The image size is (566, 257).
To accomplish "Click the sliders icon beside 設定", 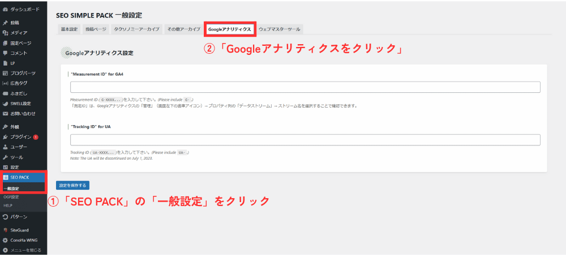I will pyautogui.click(x=5, y=168).
